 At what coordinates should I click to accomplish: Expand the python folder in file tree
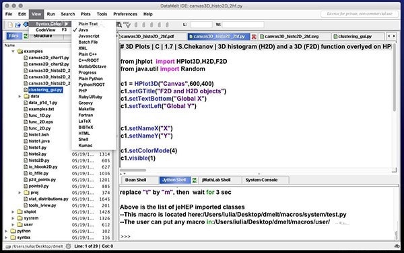point(7,231)
